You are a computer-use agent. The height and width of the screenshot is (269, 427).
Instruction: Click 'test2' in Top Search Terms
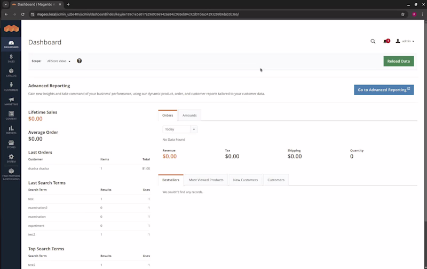(x=31, y=265)
